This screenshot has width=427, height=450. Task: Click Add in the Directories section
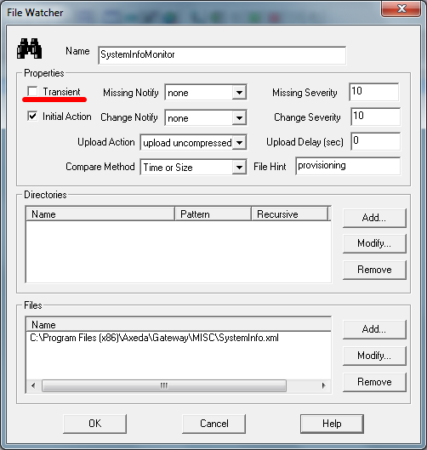pyautogui.click(x=374, y=218)
